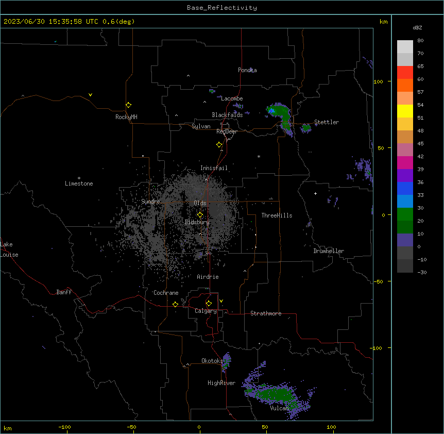
Task: Click the Didsbury city label
Action: point(197,222)
